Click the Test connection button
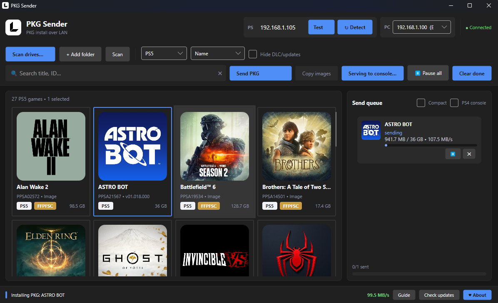 click(x=321, y=27)
